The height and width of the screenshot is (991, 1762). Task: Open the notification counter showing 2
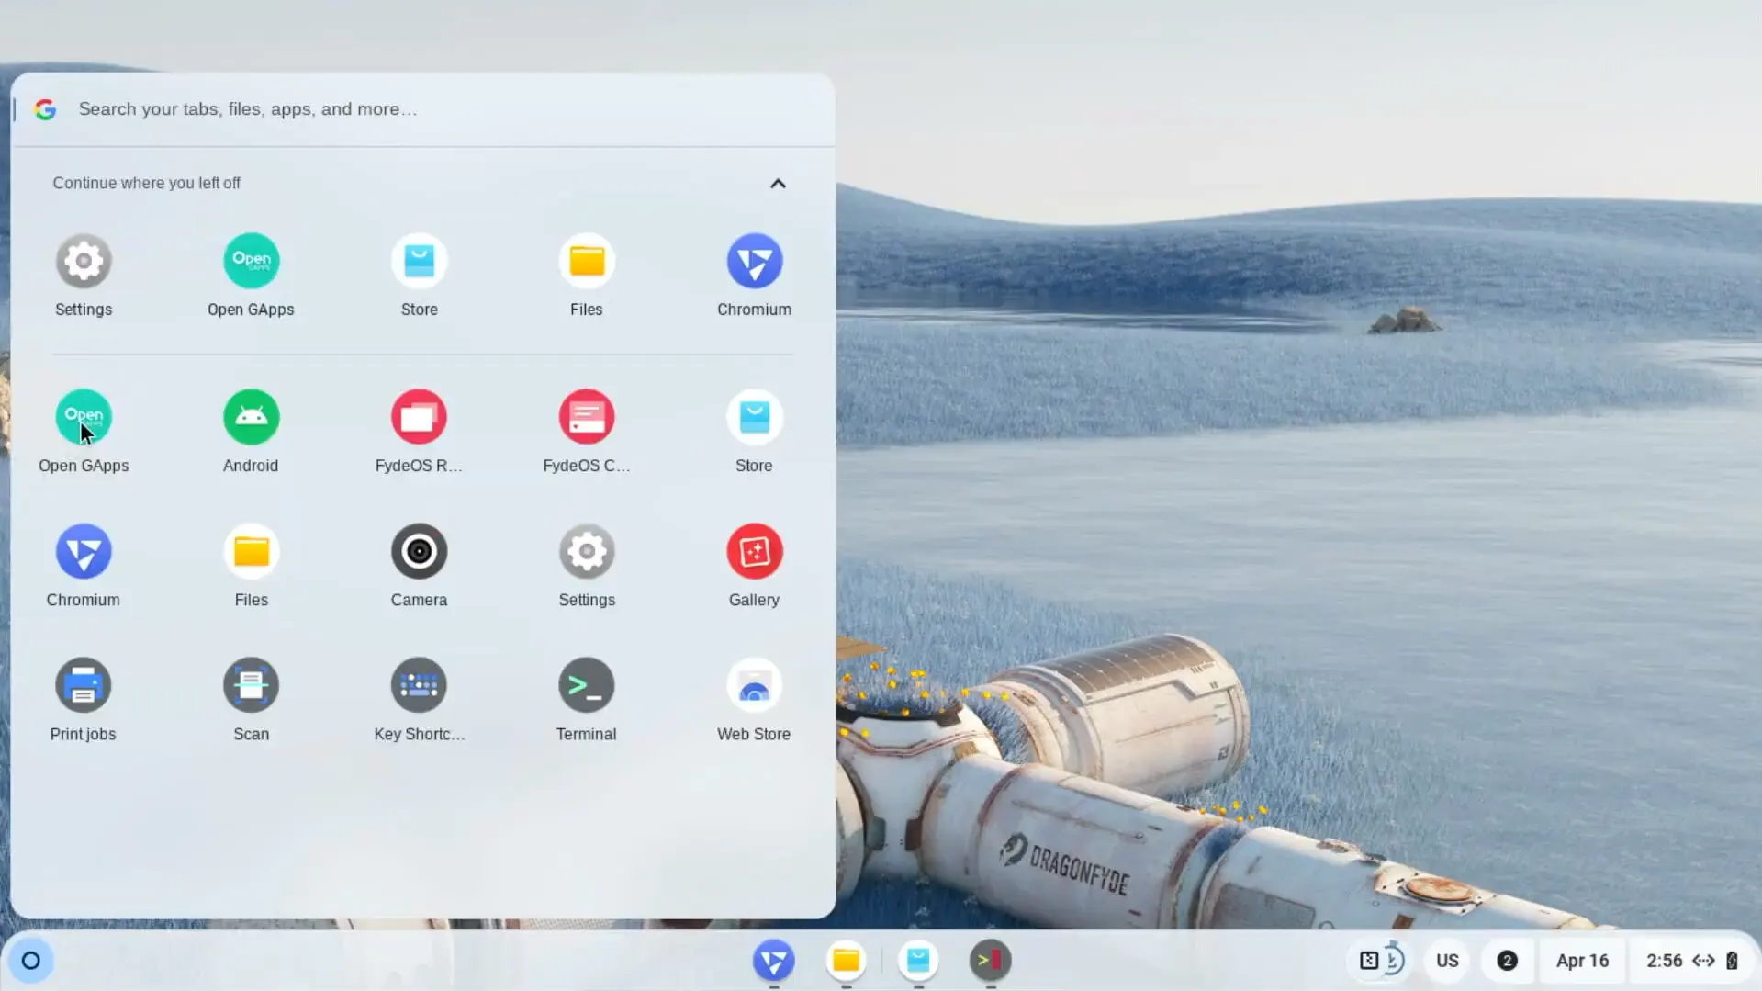tap(1507, 960)
